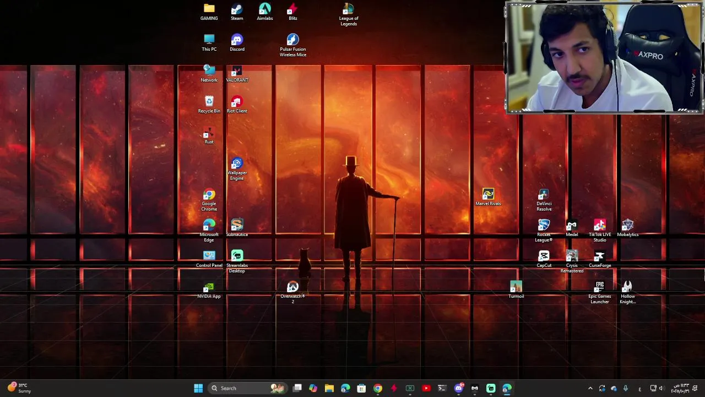Open Copilot from the taskbar
This screenshot has width=705, height=397.
(313, 388)
